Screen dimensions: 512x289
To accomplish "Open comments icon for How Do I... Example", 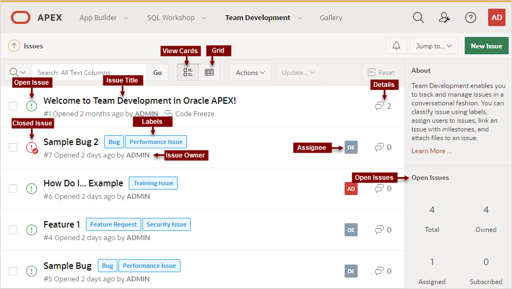I will pos(379,189).
